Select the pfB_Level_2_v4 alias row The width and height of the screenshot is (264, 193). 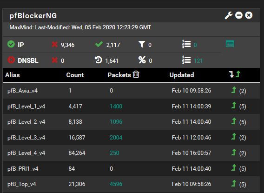click(x=132, y=122)
